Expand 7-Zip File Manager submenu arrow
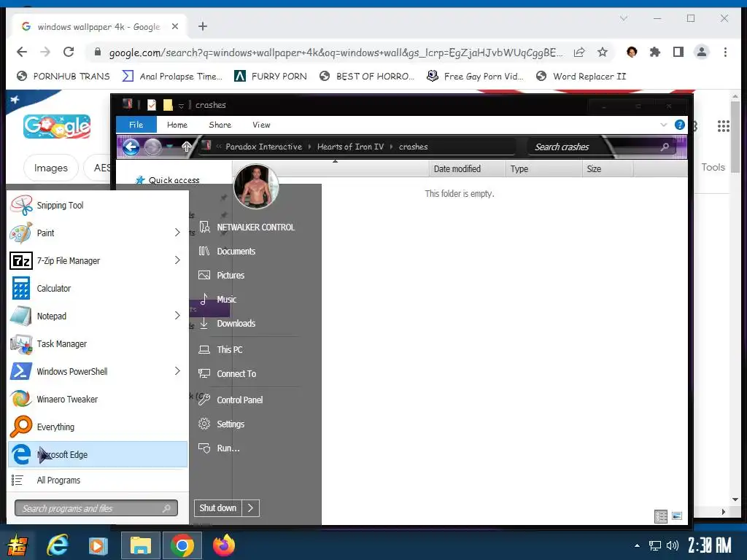The image size is (747, 560). tap(177, 260)
